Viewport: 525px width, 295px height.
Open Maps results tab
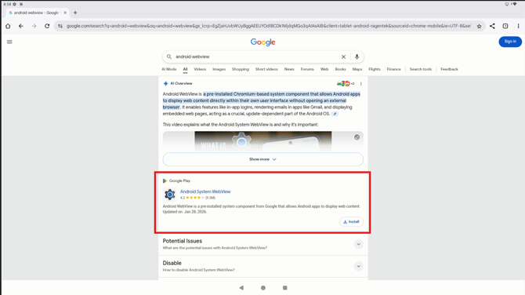click(357, 69)
